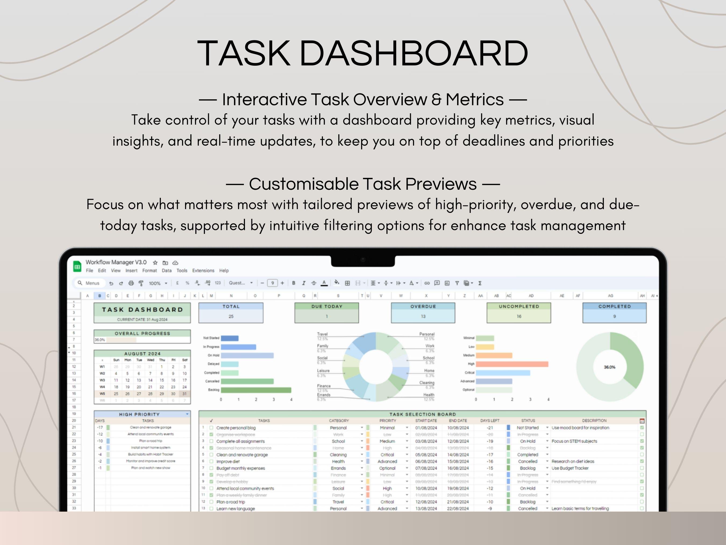
Task: Tick the Plan a road trip checkbox
Action: tap(211, 502)
